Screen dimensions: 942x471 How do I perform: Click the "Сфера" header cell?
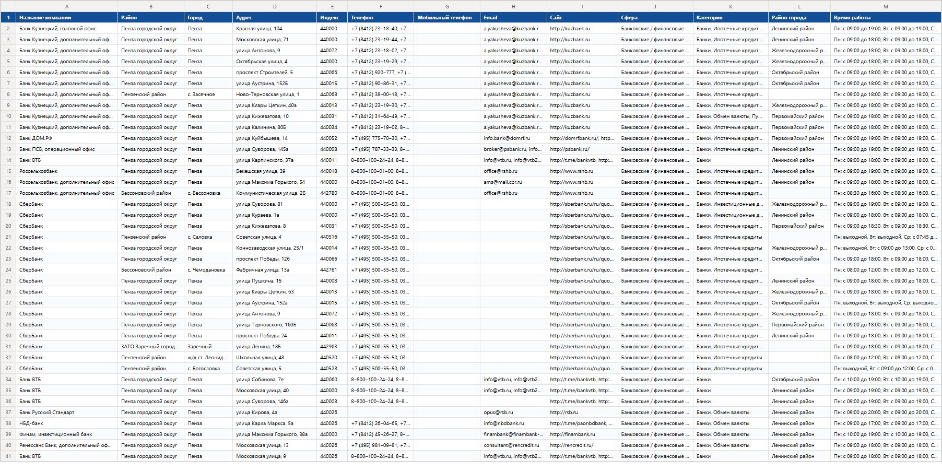[x=655, y=18]
